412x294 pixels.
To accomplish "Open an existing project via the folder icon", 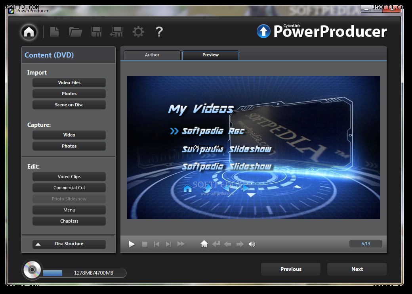I will click(75, 32).
